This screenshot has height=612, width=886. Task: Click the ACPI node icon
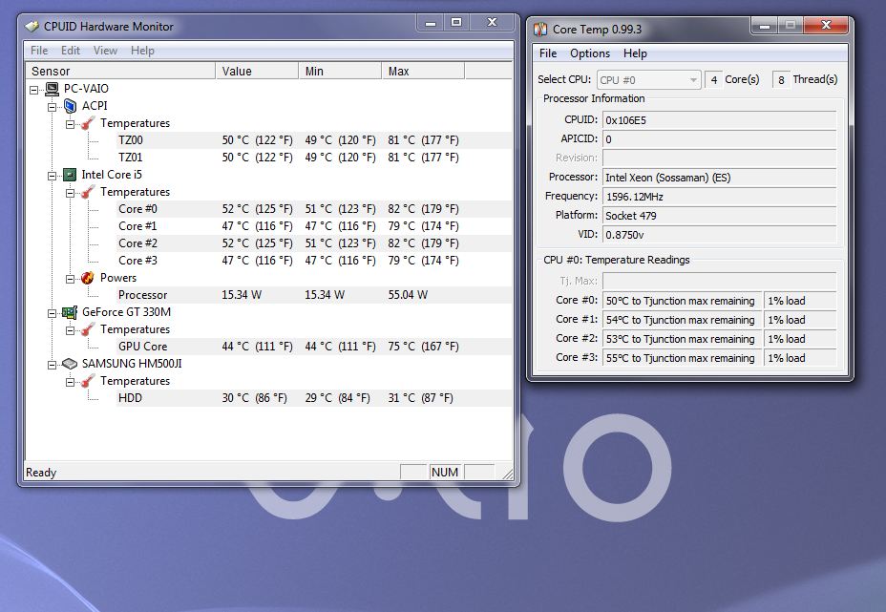(70, 106)
